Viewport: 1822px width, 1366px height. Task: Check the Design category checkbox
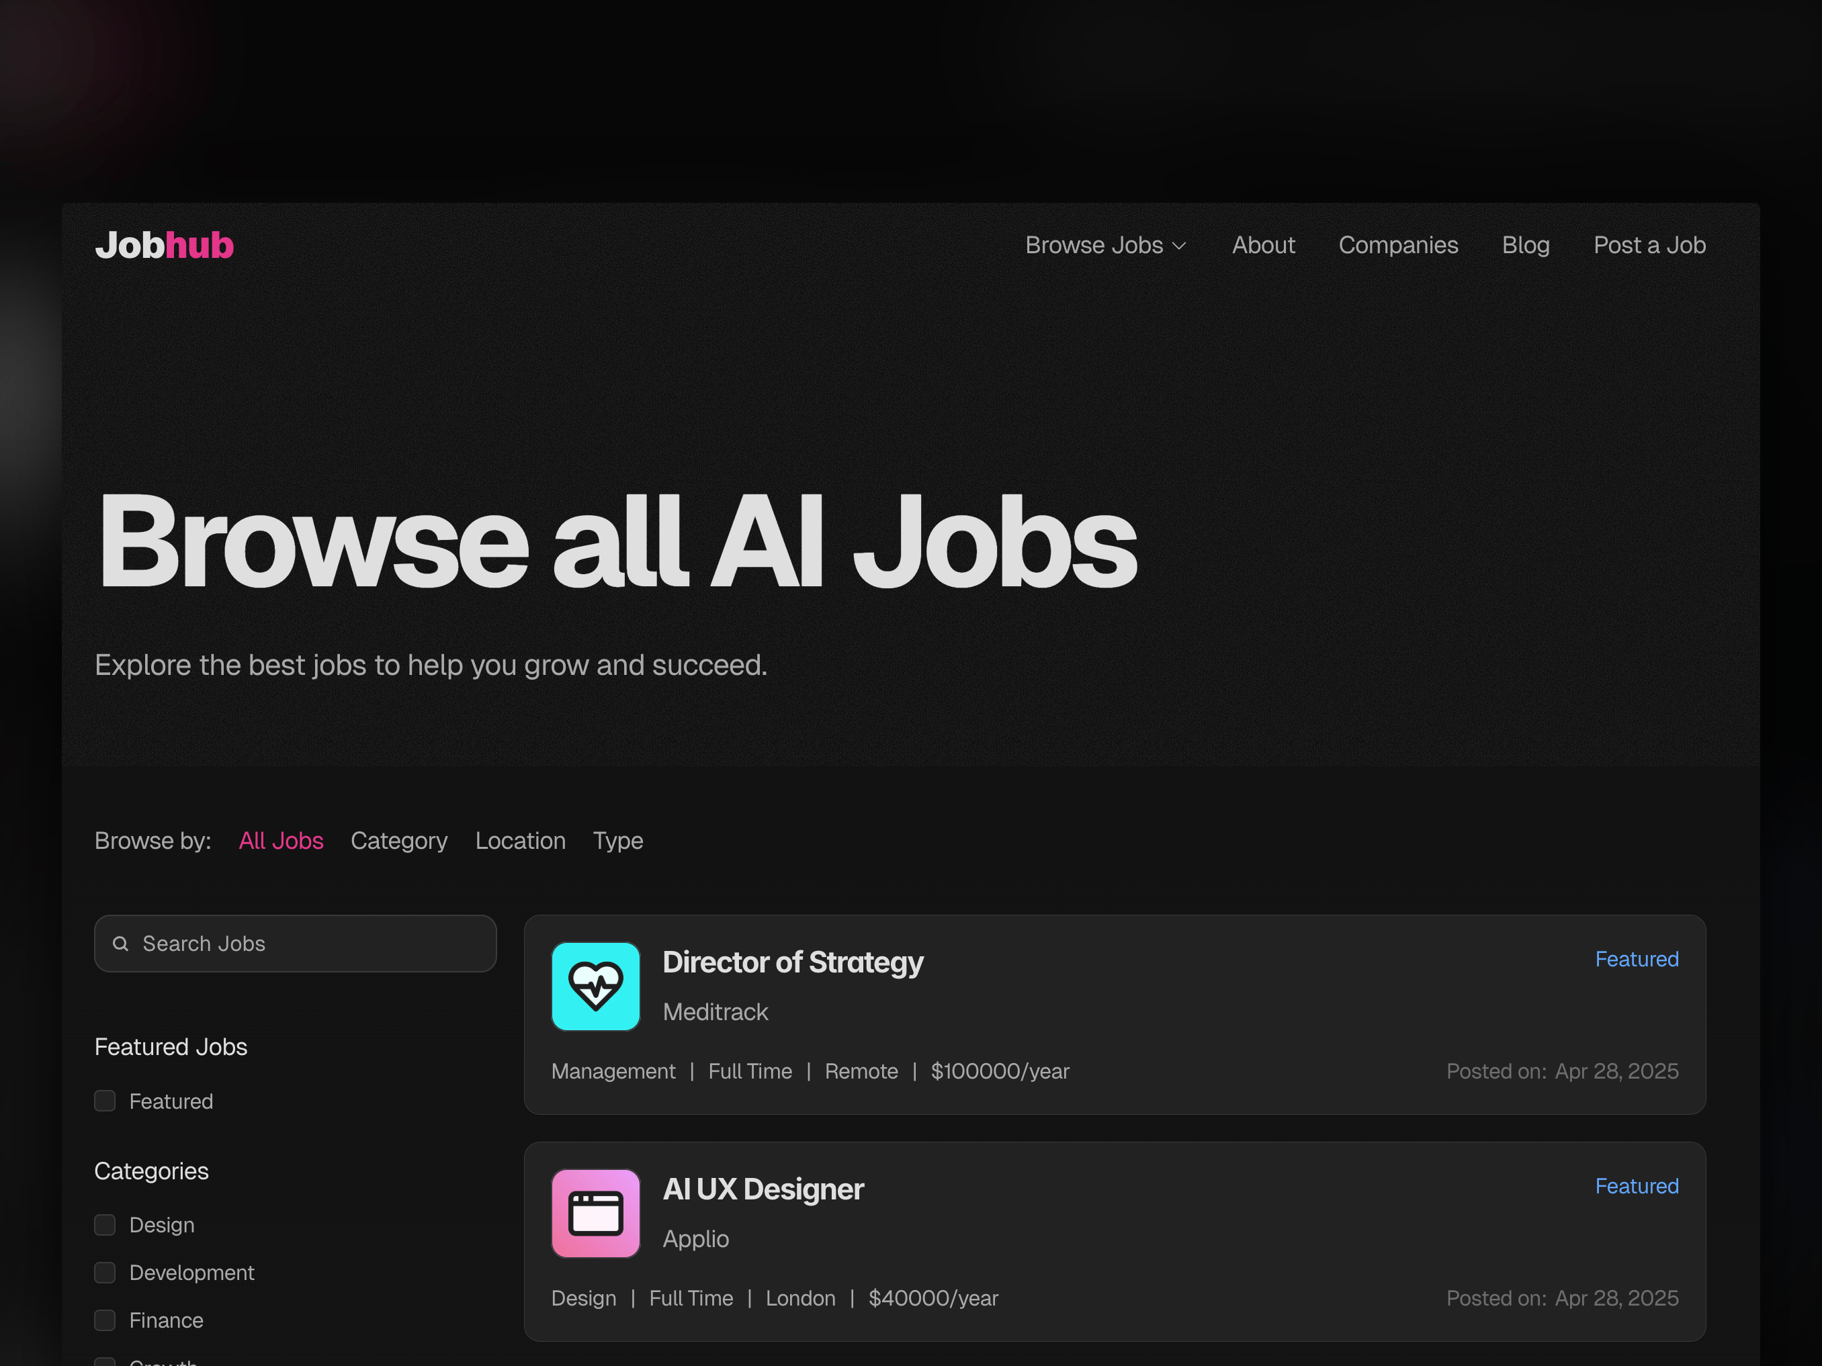click(105, 1225)
